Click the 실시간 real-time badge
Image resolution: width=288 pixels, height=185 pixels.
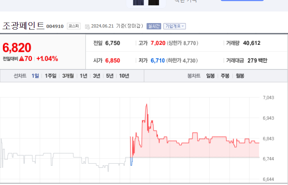(x=154, y=26)
